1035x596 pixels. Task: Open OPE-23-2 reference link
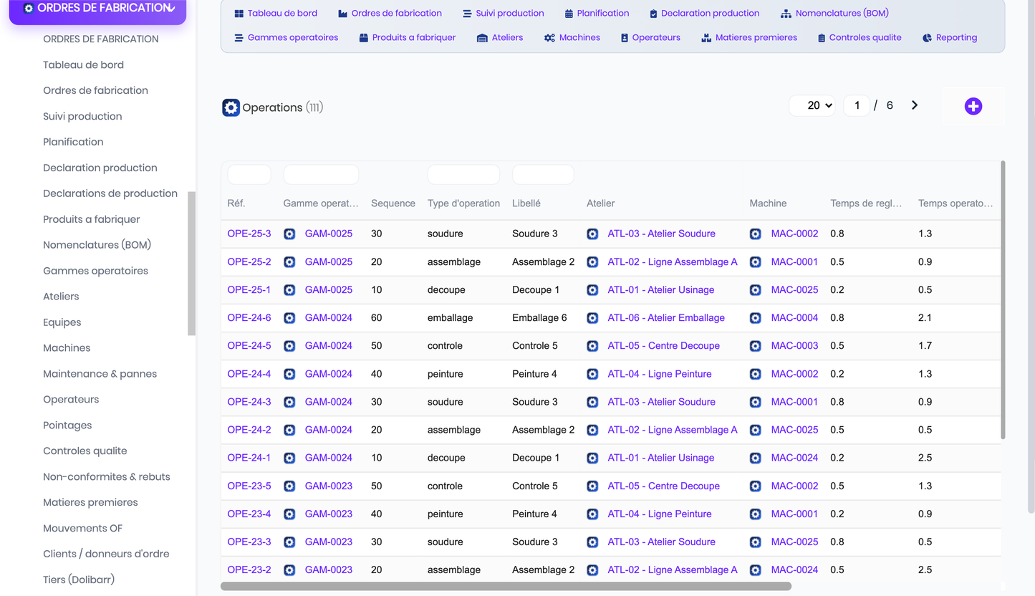[249, 570]
